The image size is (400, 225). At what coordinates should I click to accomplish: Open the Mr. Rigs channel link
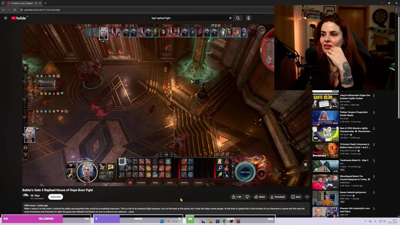pyautogui.click(x=35, y=196)
